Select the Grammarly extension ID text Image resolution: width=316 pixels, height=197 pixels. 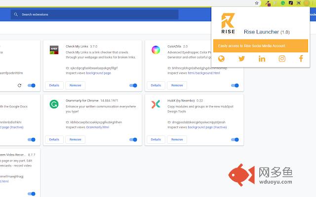[94, 122]
